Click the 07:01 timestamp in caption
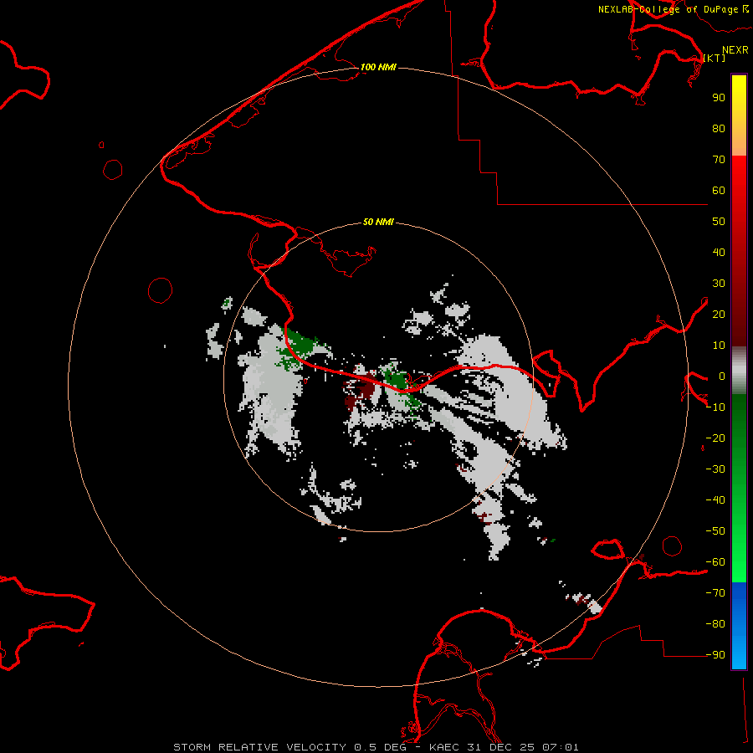The width and height of the screenshot is (753, 753). click(x=561, y=747)
